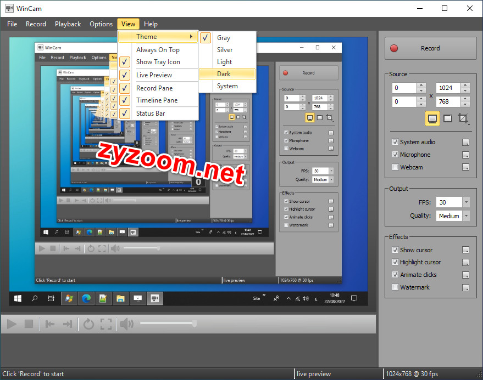This screenshot has height=380, width=483.
Task: Jump to start of recording
Action: pos(50,324)
